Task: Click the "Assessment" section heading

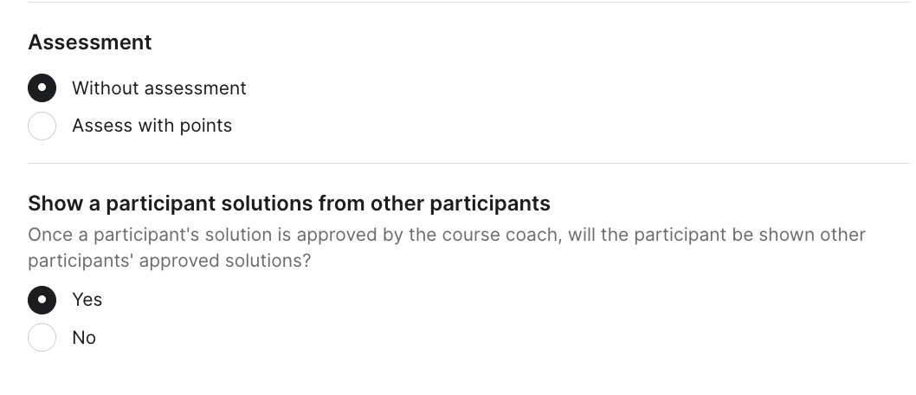Action: pyautogui.click(x=90, y=42)
